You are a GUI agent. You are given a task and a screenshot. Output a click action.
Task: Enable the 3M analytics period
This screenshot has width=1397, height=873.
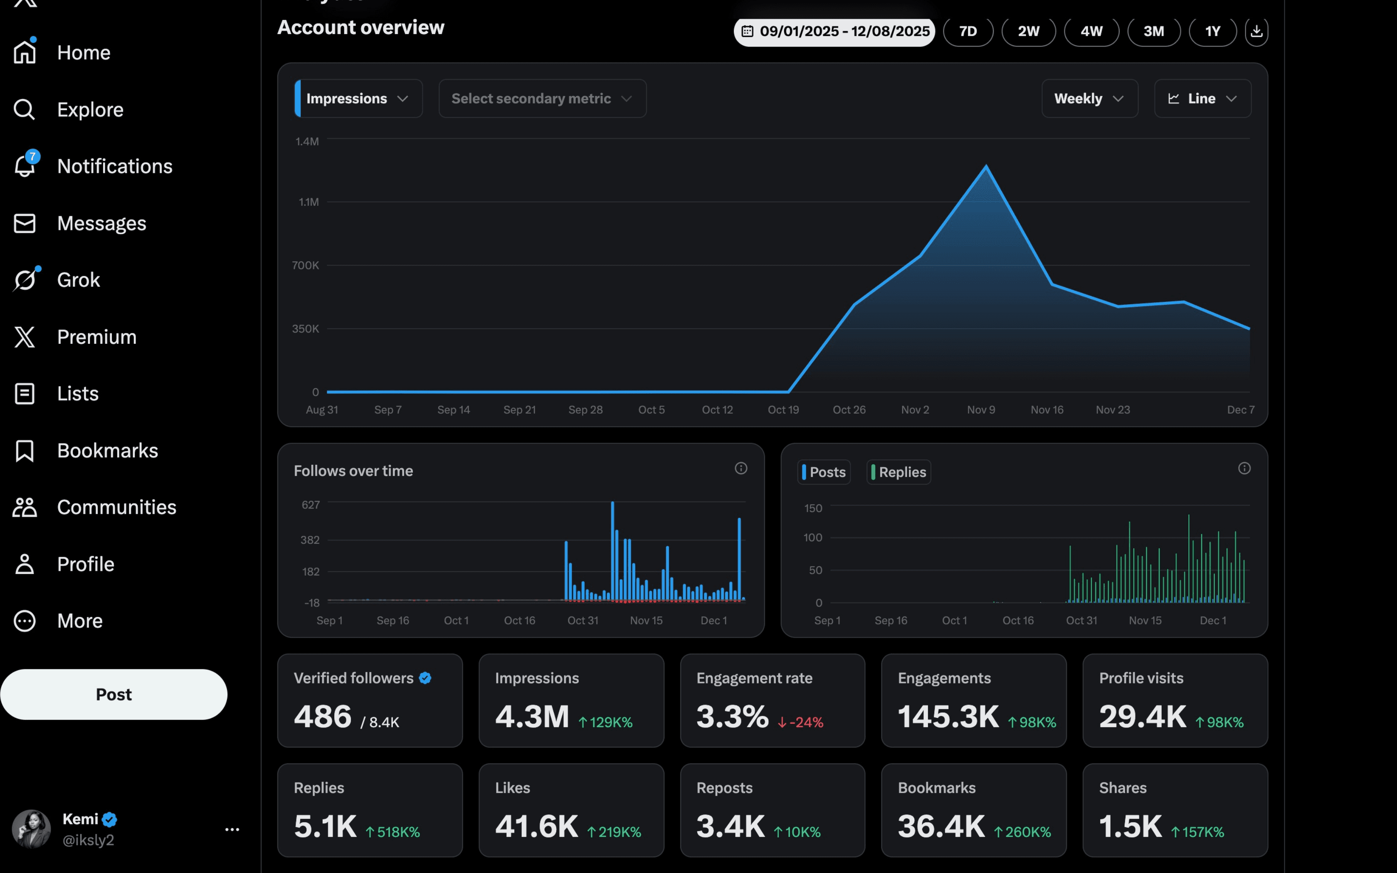coord(1154,31)
